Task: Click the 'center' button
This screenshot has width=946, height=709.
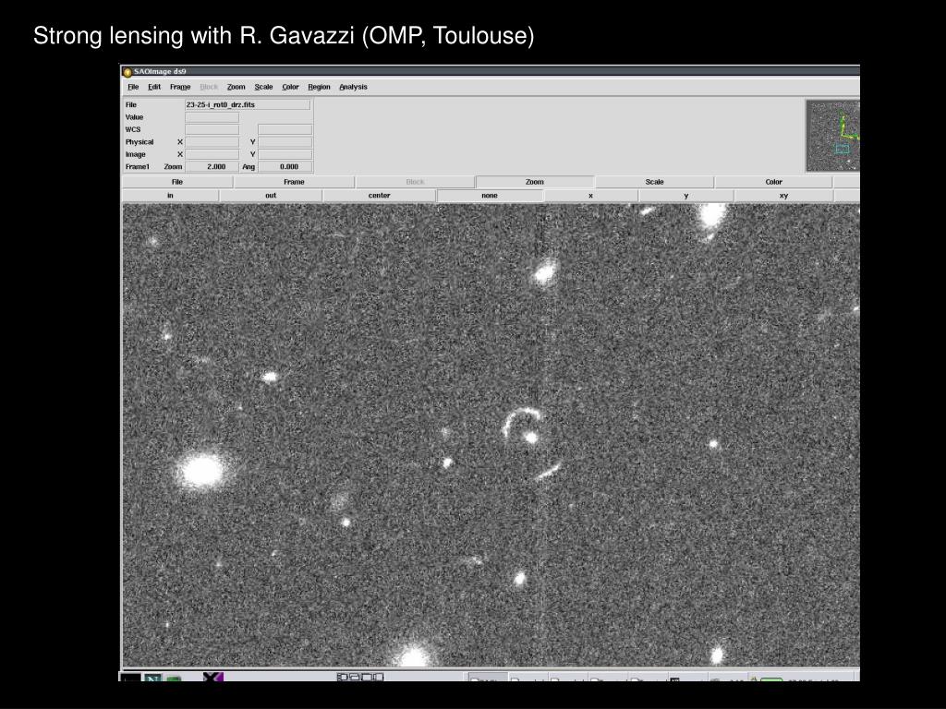Action: (379, 196)
